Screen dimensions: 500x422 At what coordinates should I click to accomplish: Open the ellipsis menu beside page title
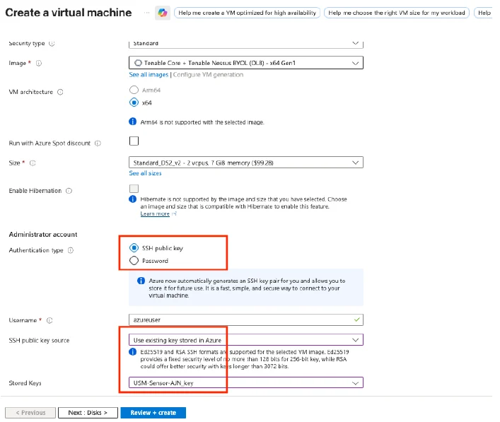pos(146,13)
